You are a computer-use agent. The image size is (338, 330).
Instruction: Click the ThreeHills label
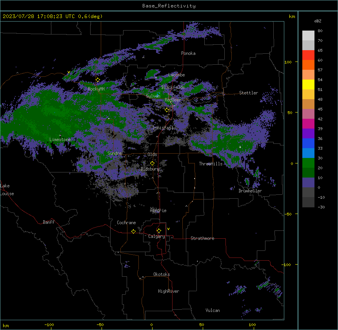(211, 164)
